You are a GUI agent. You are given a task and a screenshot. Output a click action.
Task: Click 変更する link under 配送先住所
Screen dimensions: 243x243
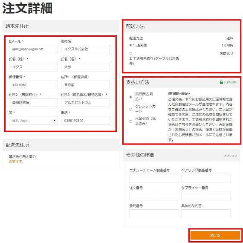[x=15, y=162]
